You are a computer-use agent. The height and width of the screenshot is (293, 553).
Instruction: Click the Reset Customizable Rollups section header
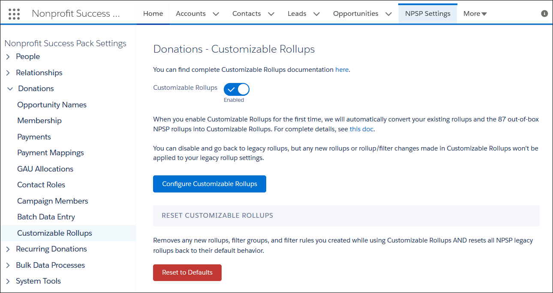point(346,216)
